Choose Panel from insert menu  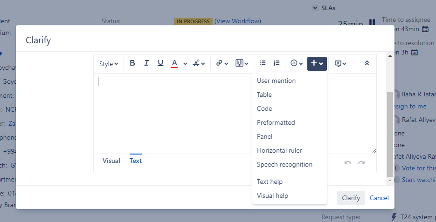click(x=290, y=136)
